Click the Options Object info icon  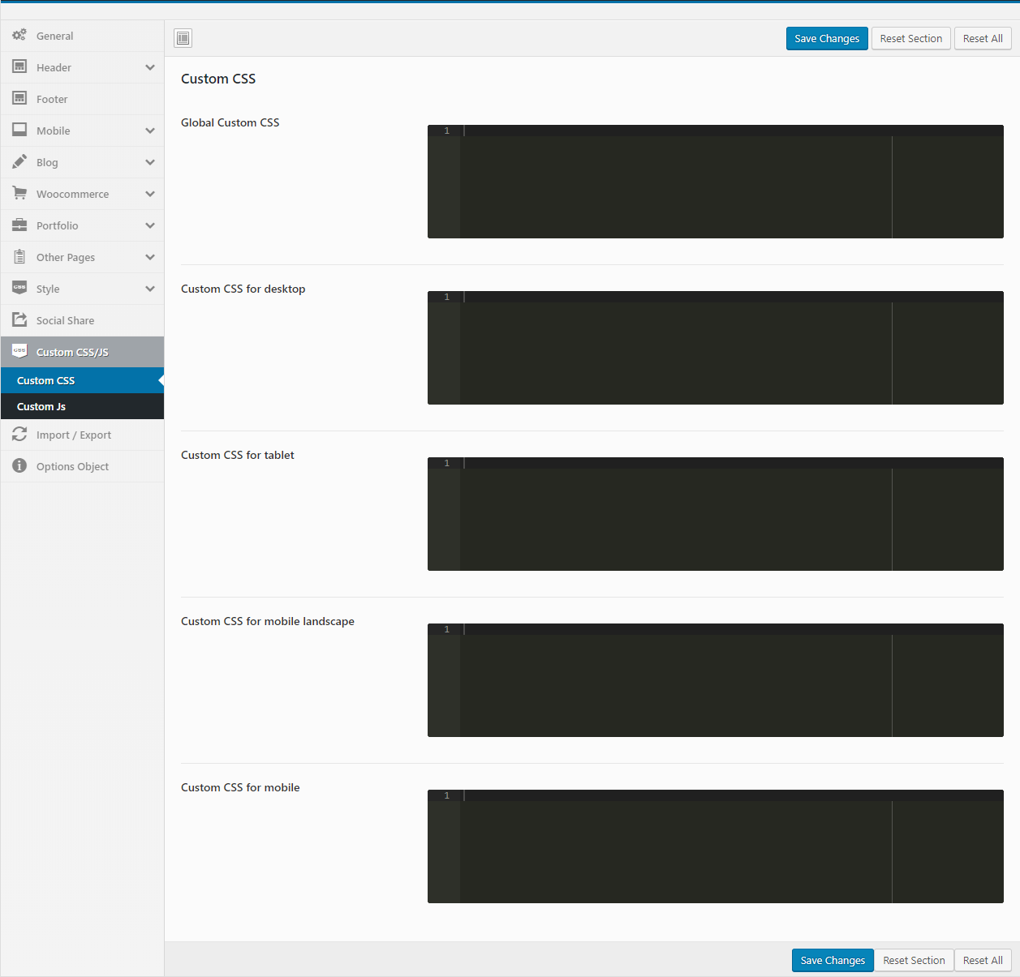click(x=19, y=466)
